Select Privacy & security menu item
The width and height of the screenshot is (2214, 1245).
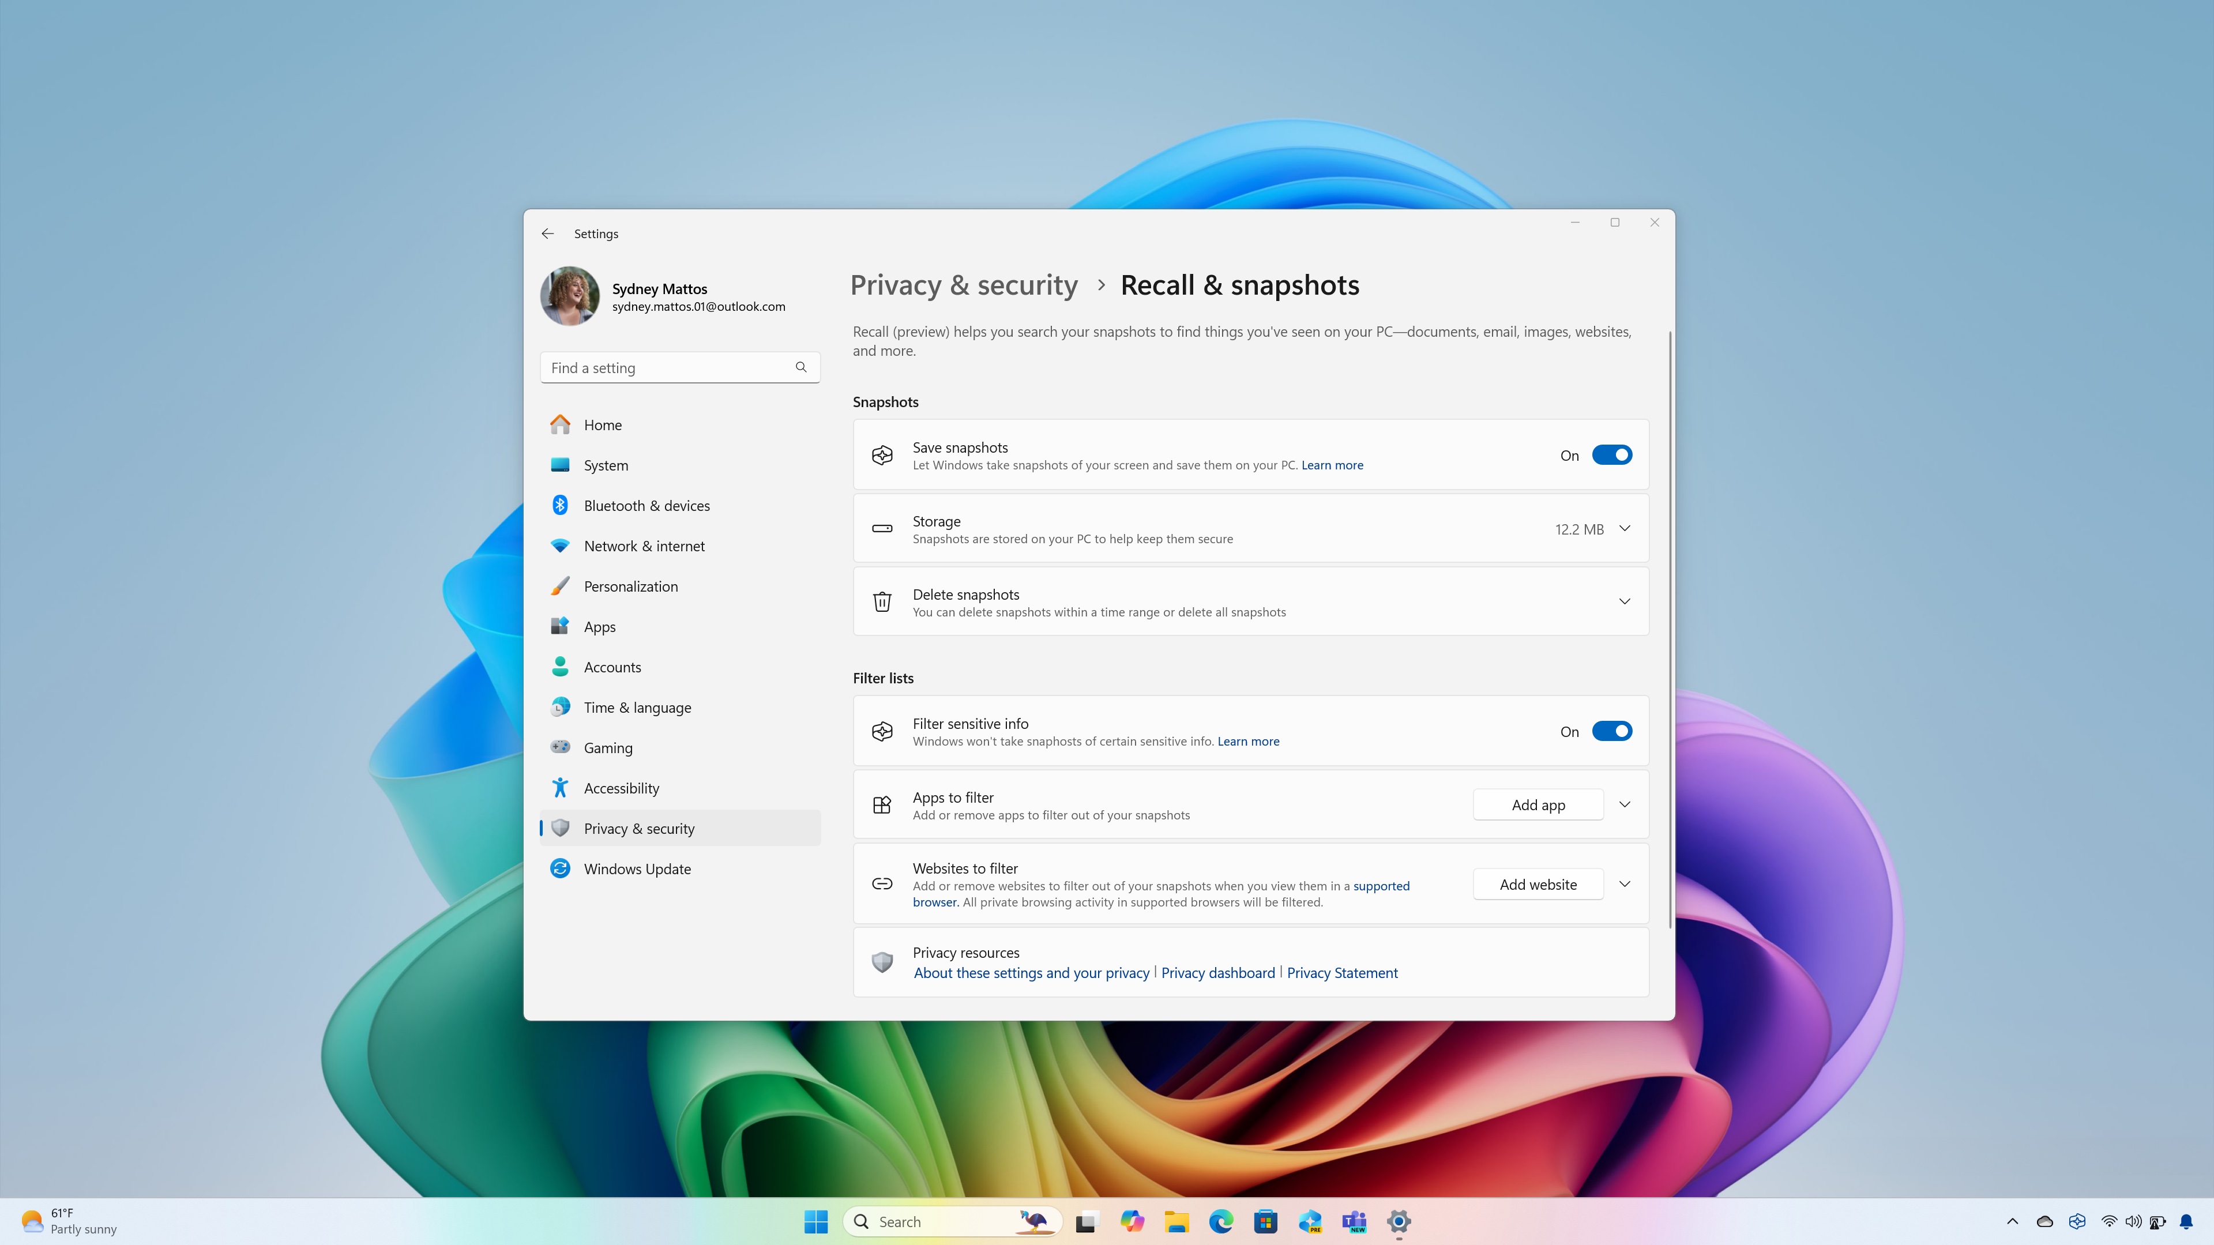(637, 827)
